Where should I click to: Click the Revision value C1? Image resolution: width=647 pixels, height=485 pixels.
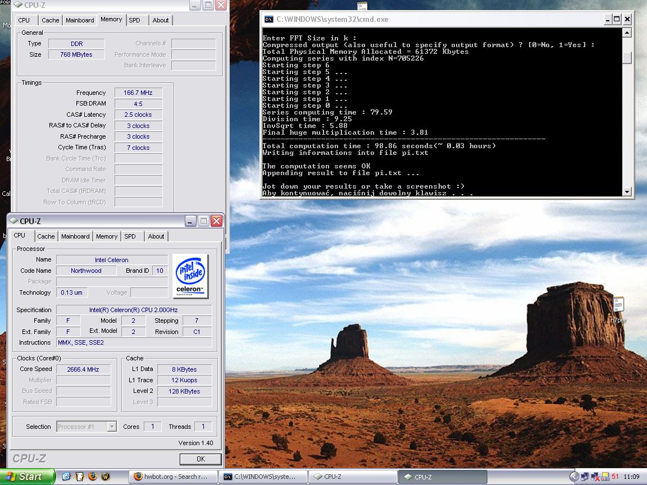coord(197,332)
